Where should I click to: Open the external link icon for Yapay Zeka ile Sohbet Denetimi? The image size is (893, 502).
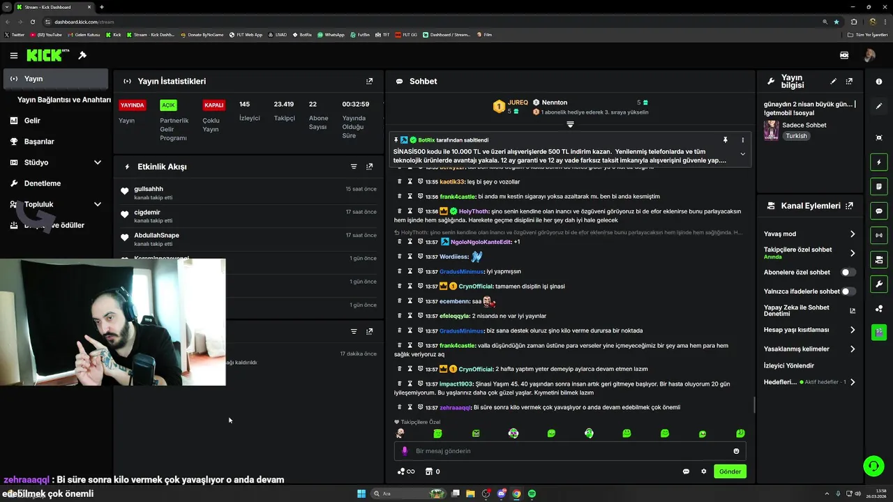tap(852, 310)
